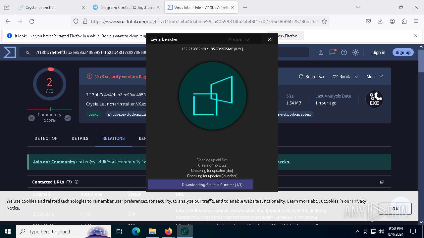This screenshot has height=238, width=424.
Task: Toggle the VirusTotal light/dark theme icon
Action: (355, 52)
